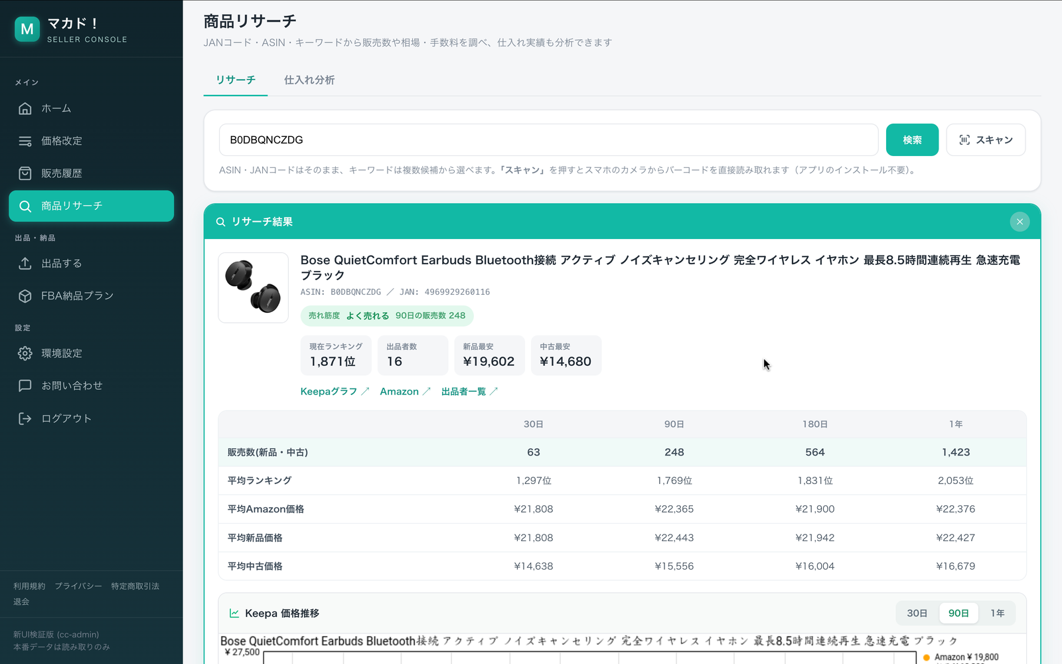Click the ¥16,679 平均中古価格 cell
This screenshot has height=664, width=1062.
956,566
